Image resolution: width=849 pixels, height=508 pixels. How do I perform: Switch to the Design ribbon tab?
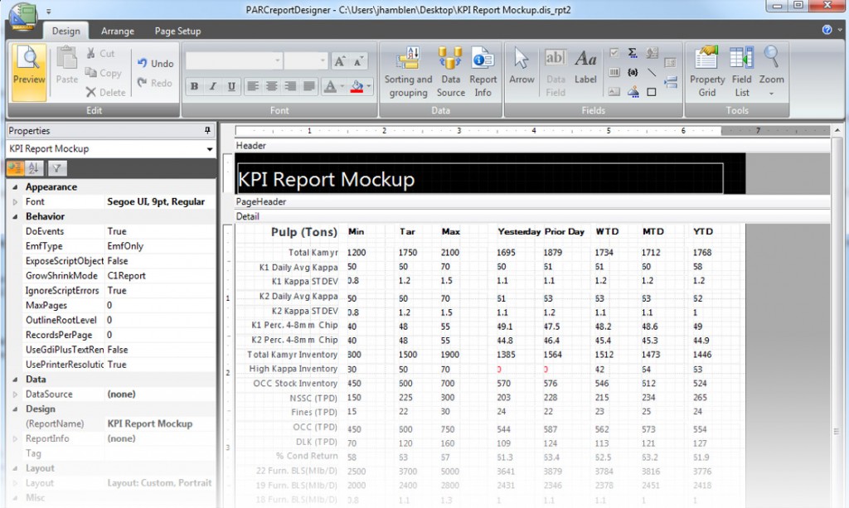coord(66,31)
